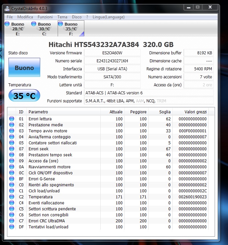228x245 pixels.
Task: Click the status orb for Tentativi load/unload
Action: tap(12, 227)
